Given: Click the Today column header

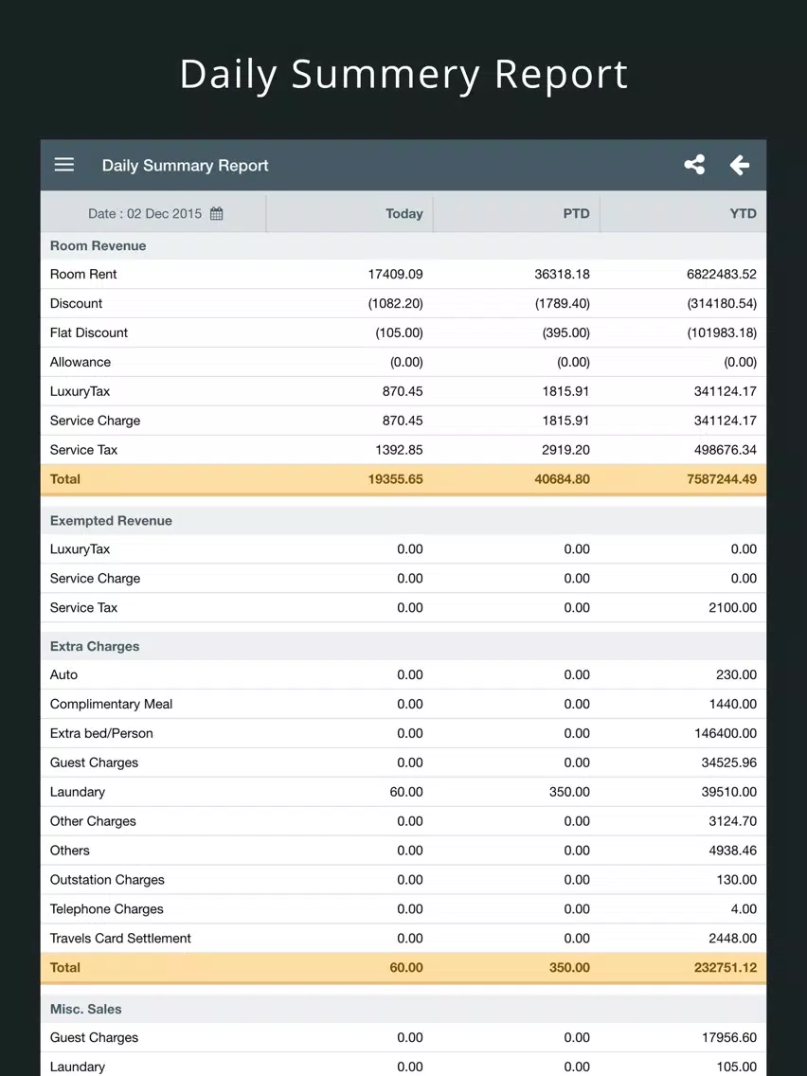Looking at the screenshot, I should [x=404, y=213].
